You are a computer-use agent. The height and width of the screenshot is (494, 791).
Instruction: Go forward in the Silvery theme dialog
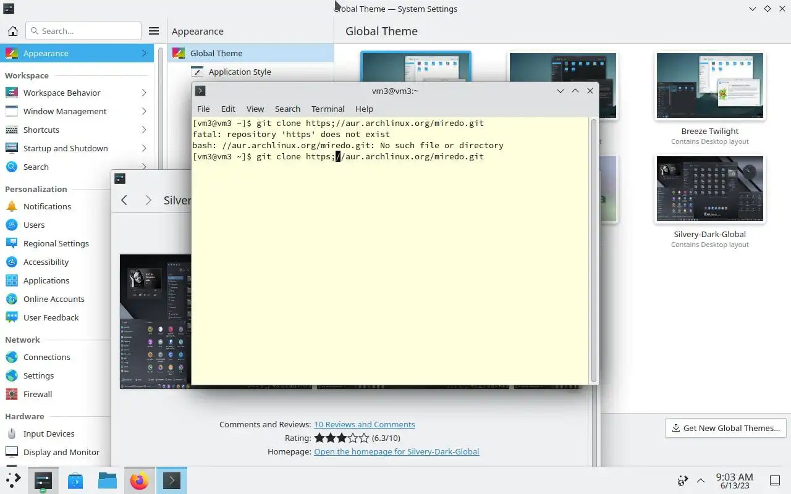148,200
